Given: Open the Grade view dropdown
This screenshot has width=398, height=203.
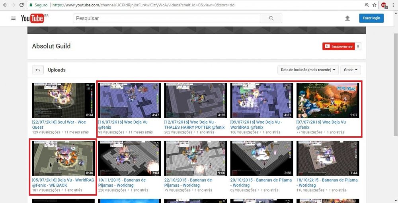Looking at the screenshot, I should click(351, 70).
